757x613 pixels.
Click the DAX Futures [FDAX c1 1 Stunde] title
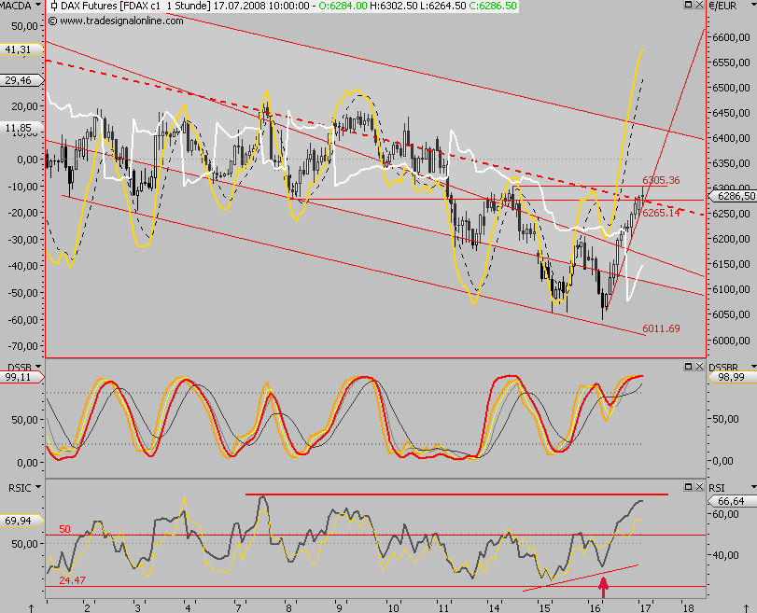135,6
